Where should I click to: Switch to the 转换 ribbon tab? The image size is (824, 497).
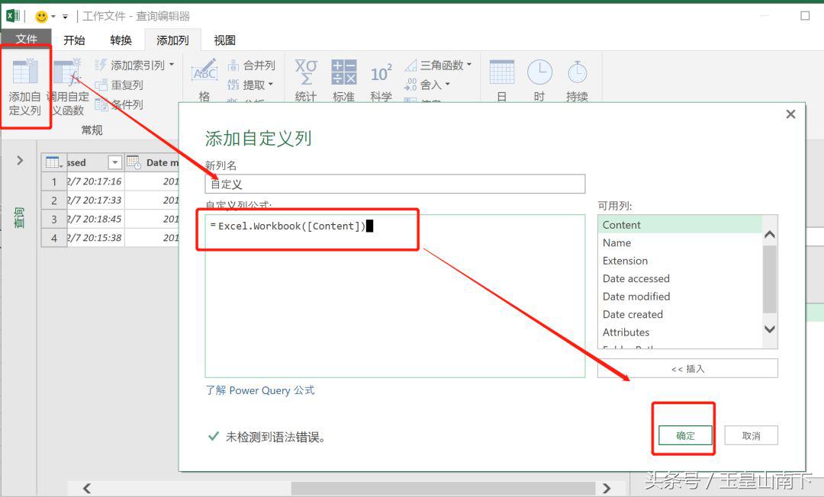(x=120, y=40)
